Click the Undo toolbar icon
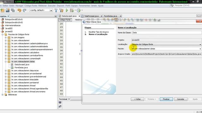Viewport: 202px width, 113px height. [20, 10]
